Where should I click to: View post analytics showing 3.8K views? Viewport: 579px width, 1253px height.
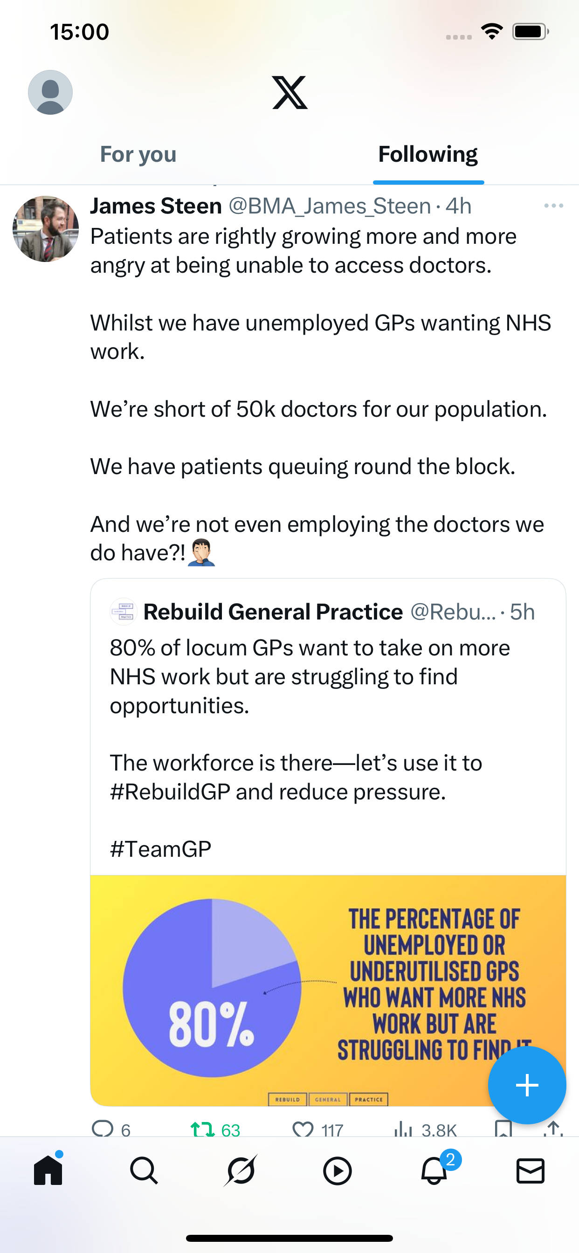tap(404, 1128)
